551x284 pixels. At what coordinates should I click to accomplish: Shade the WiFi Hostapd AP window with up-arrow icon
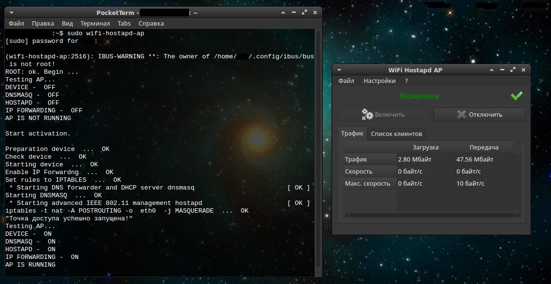click(492, 70)
